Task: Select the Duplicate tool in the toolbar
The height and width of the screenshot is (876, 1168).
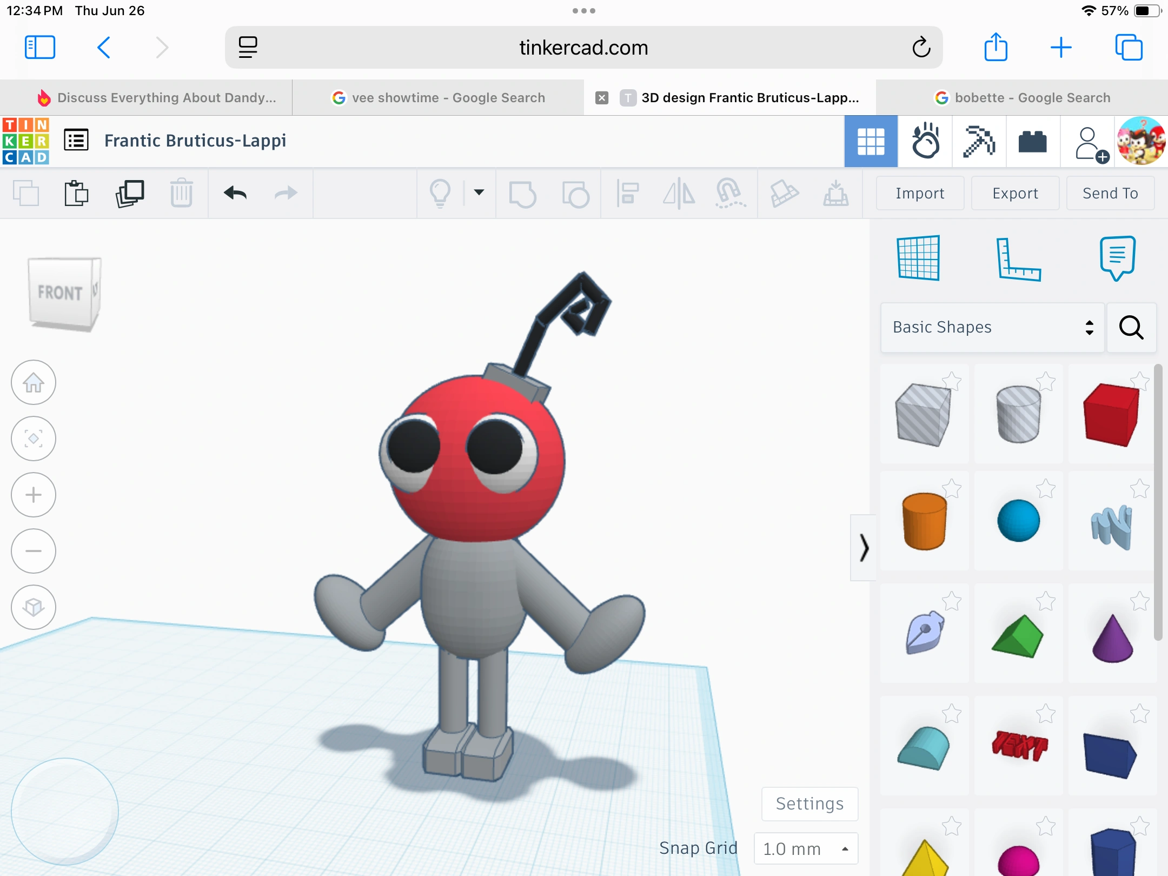Action: 130,193
